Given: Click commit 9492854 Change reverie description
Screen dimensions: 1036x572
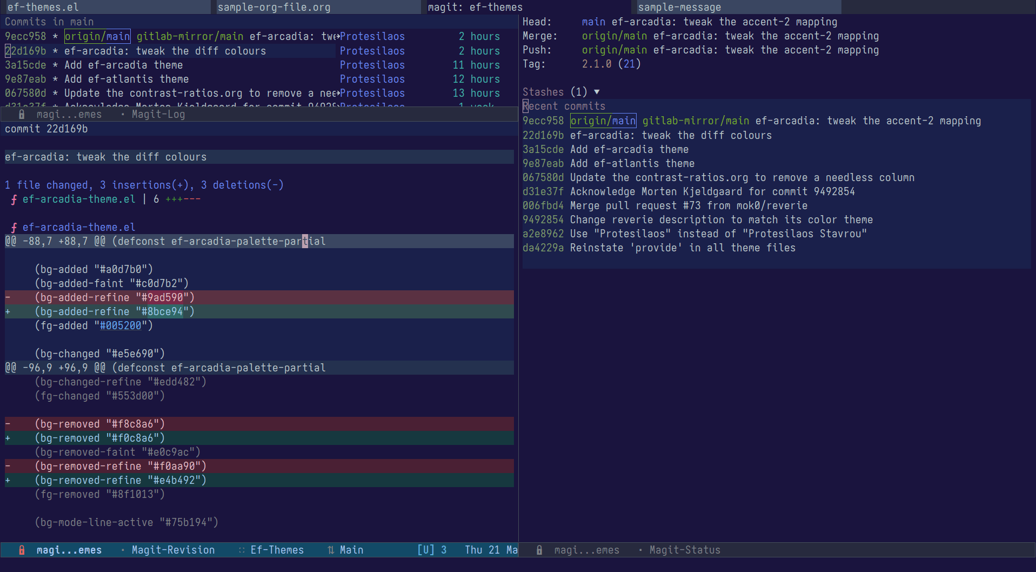Looking at the screenshot, I should 698,220.
